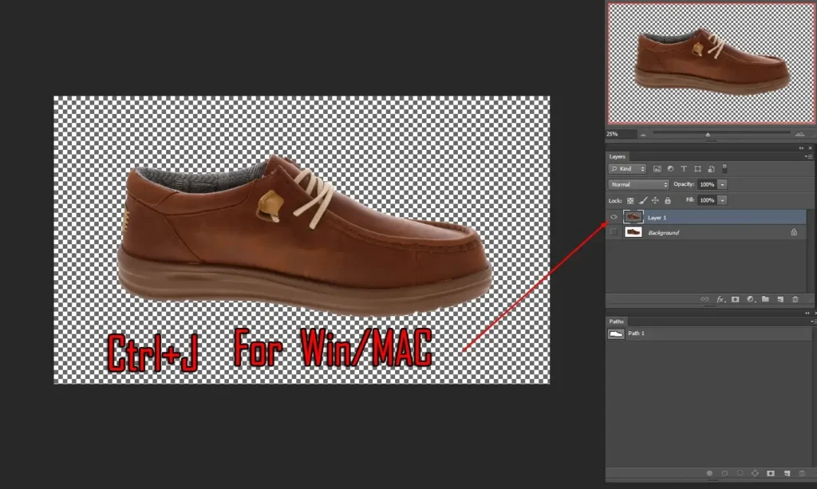Select the Layers panel tab

click(618, 156)
